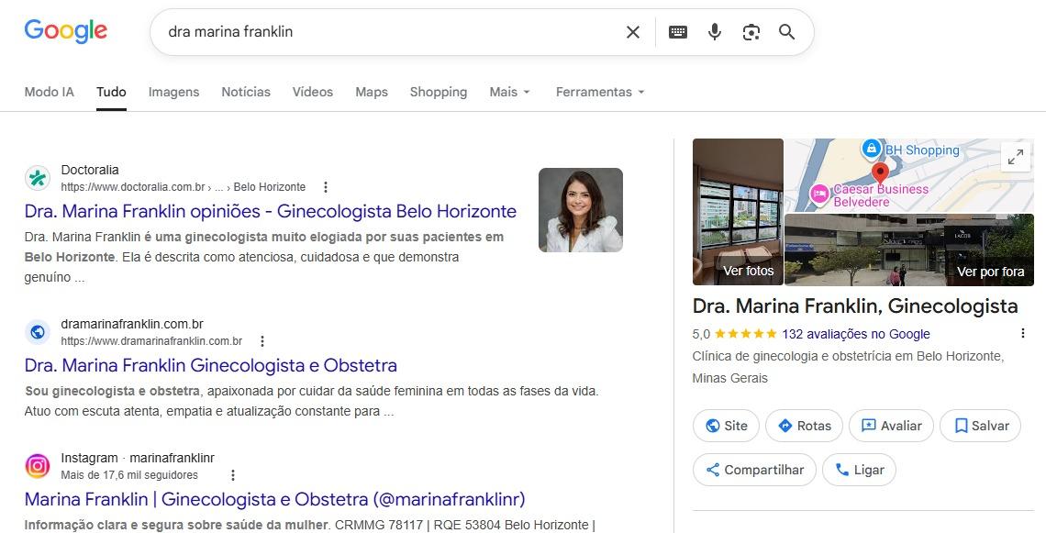Image resolution: width=1046 pixels, height=533 pixels.
Task: Click the Compartilhar button
Action: pyautogui.click(x=754, y=470)
